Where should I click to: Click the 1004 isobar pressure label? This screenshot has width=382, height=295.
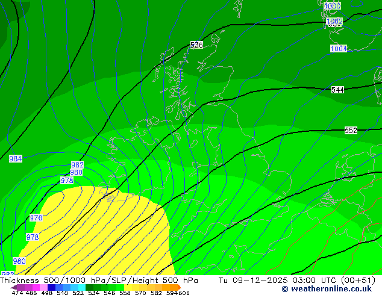[x=339, y=48]
